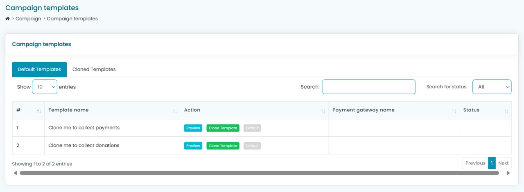Select the Default Templates tab

[x=39, y=70]
